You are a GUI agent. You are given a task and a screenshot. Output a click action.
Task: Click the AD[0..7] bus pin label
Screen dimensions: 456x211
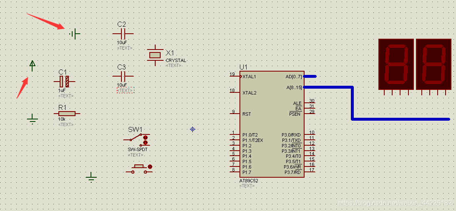[294, 77]
